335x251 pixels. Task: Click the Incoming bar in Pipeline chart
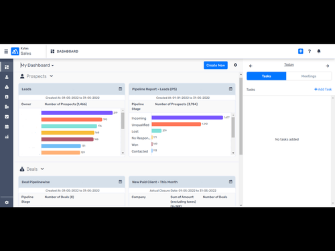[x=187, y=118]
